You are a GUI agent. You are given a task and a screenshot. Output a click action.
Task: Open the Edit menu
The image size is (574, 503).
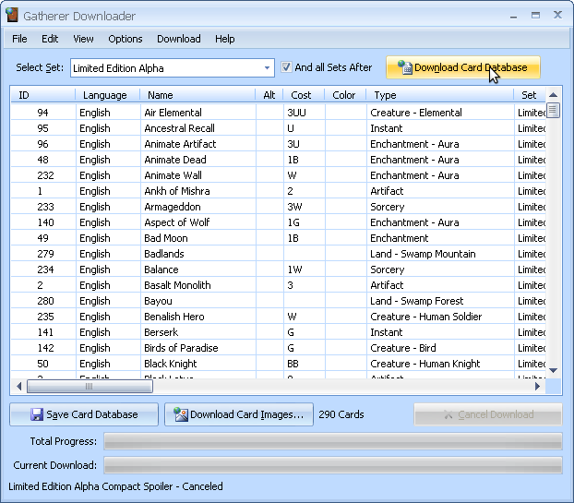(x=50, y=39)
